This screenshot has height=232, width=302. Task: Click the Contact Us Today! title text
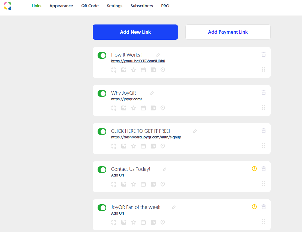(x=131, y=169)
